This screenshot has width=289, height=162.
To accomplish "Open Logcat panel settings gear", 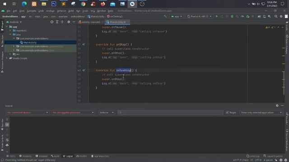I will [x=277, y=106].
